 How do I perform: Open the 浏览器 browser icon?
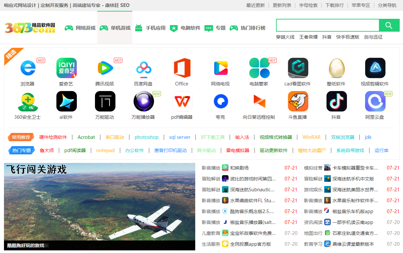(28, 68)
